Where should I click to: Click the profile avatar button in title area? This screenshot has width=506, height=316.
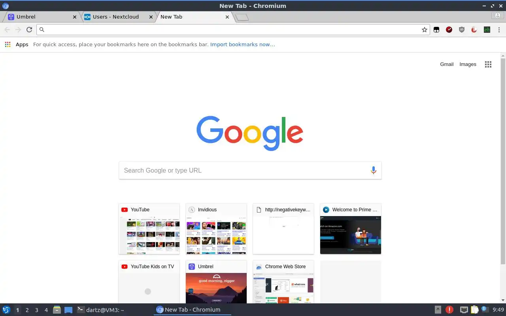497,15
